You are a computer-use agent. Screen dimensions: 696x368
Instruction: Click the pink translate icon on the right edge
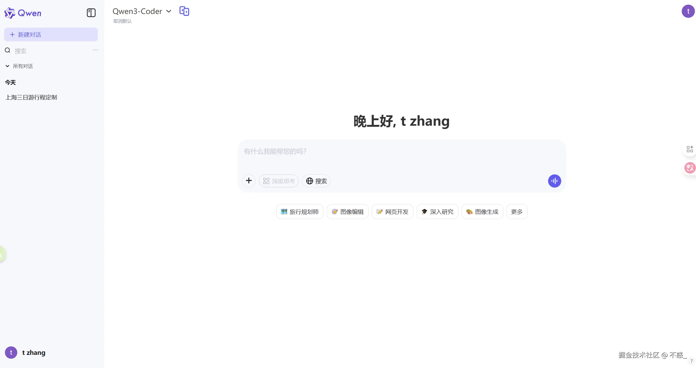tap(690, 168)
